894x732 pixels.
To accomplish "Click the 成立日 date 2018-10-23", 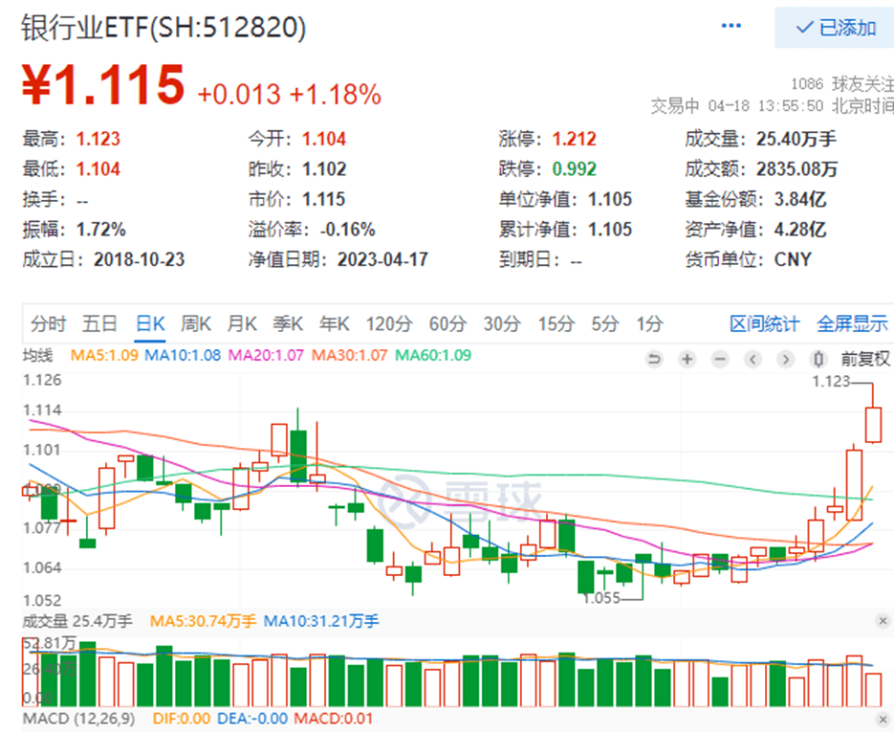I will click(x=139, y=259).
